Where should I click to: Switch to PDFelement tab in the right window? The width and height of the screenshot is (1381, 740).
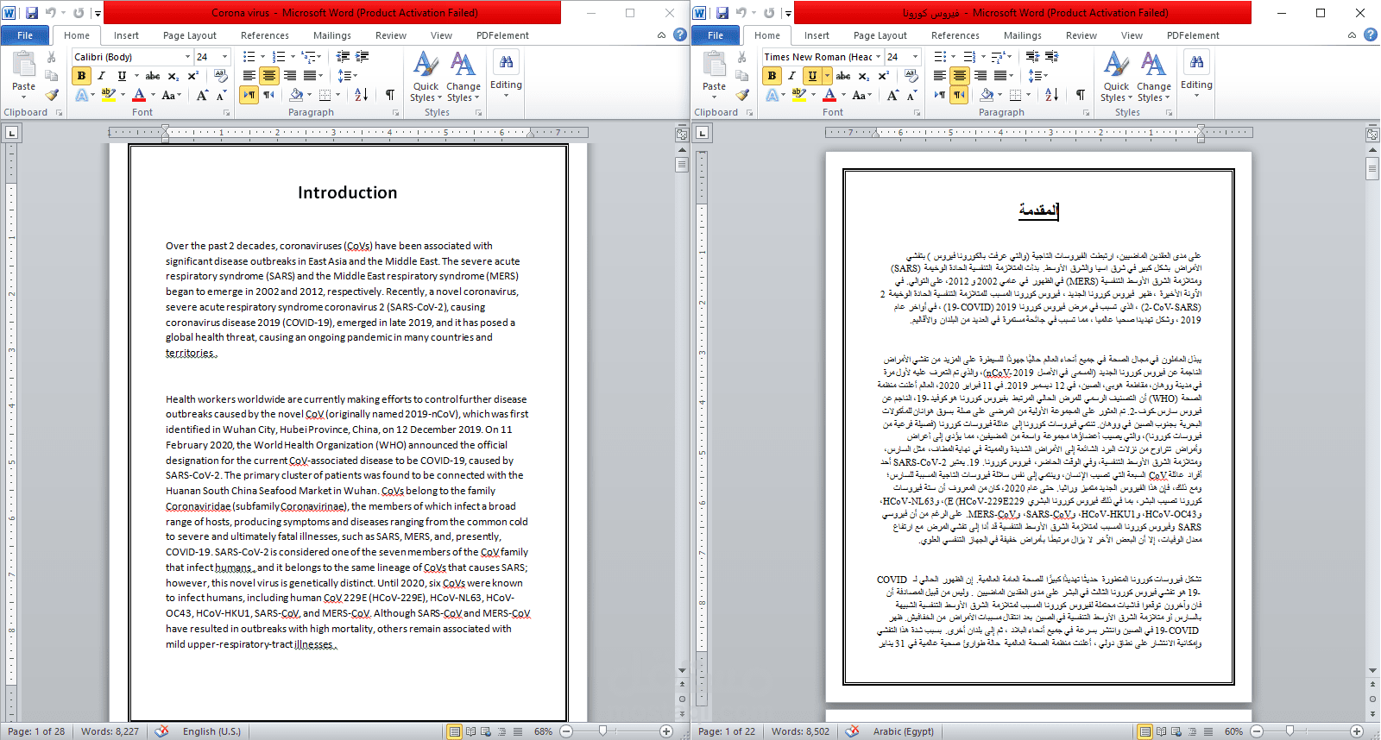point(1194,35)
